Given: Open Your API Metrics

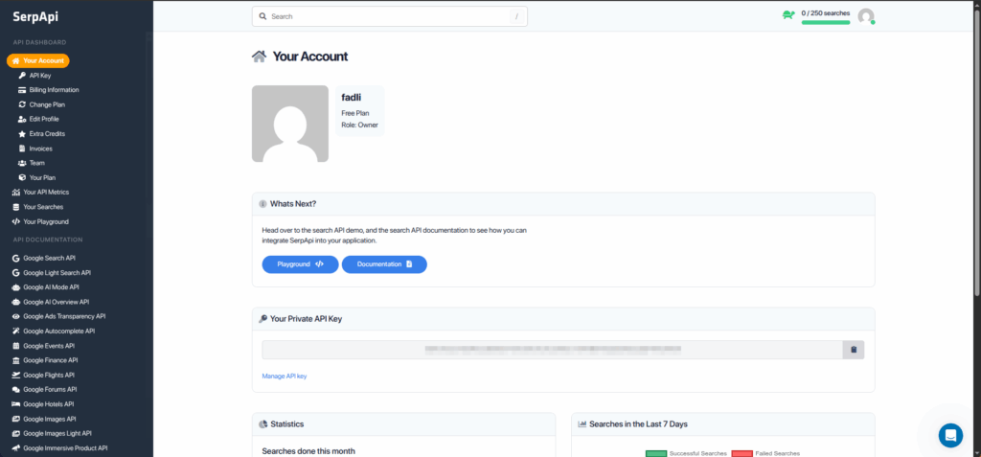Looking at the screenshot, I should (45, 193).
